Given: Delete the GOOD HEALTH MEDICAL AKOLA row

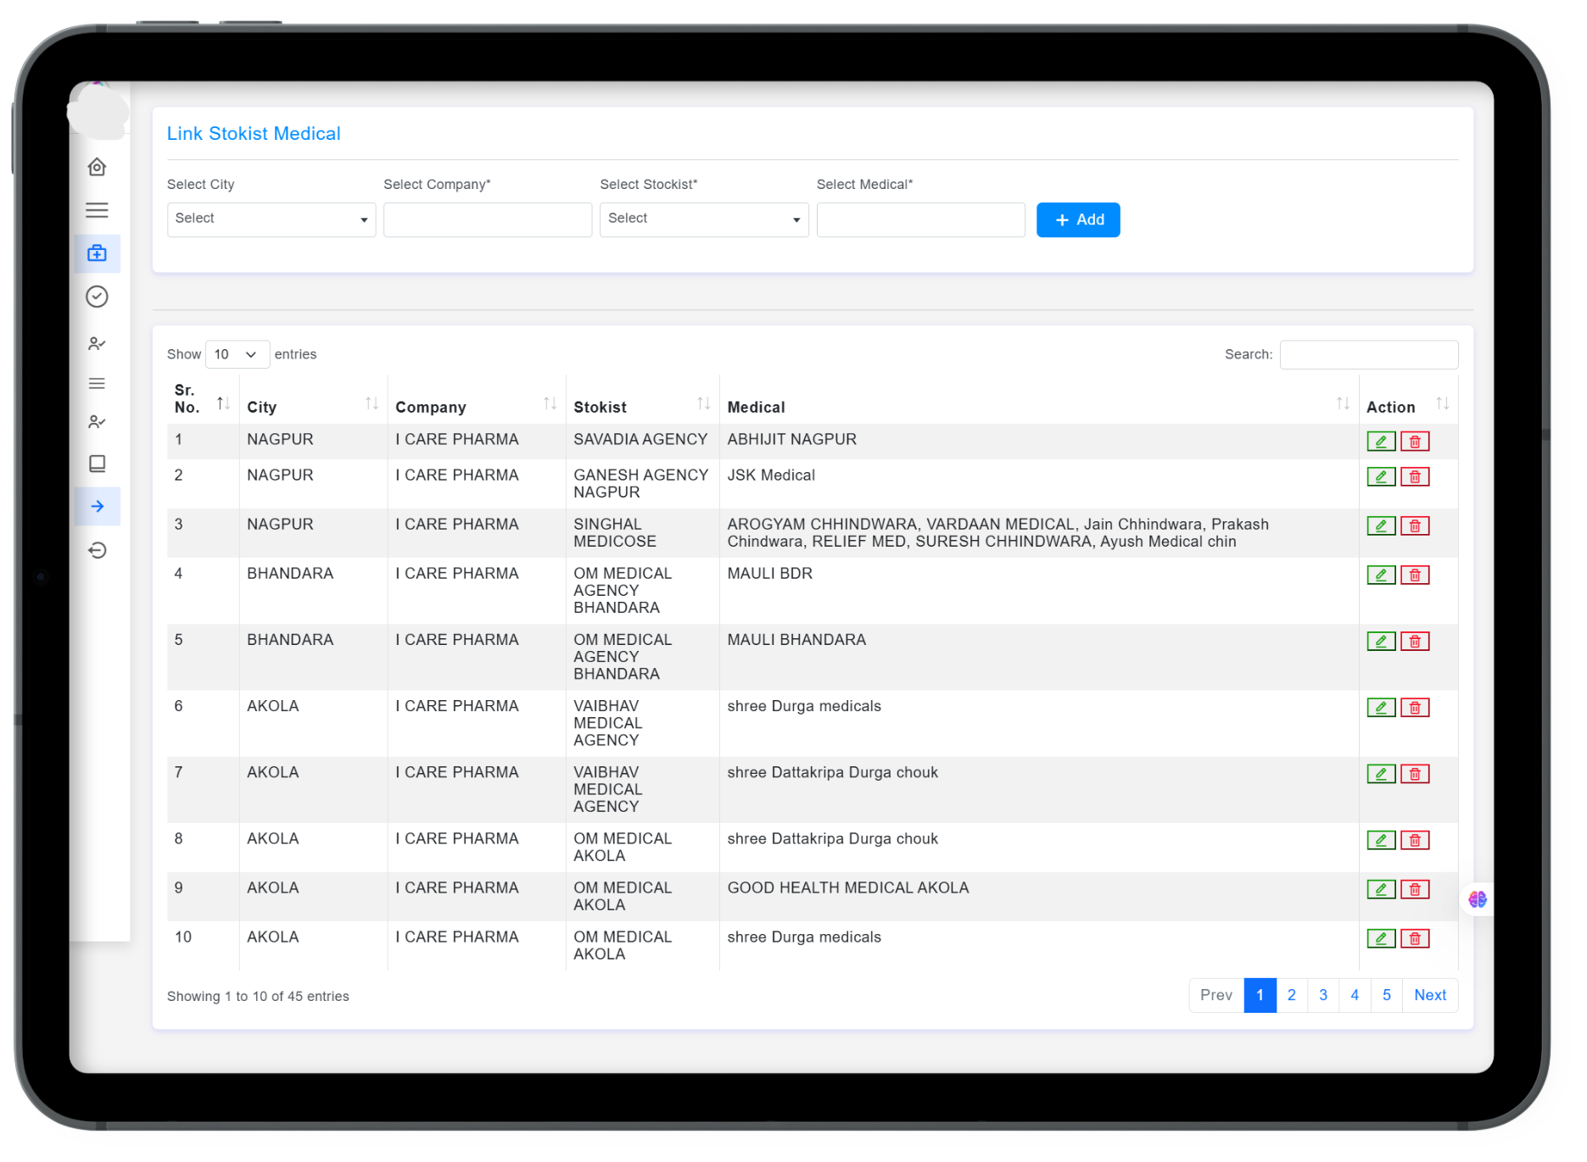Looking at the screenshot, I should click(1414, 890).
